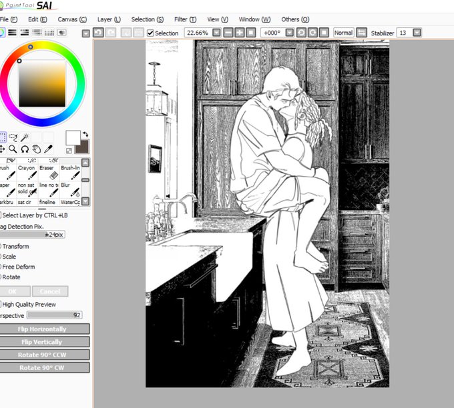Open the color panel options dropdown arrow
The height and width of the screenshot is (408, 454).
[85, 34]
